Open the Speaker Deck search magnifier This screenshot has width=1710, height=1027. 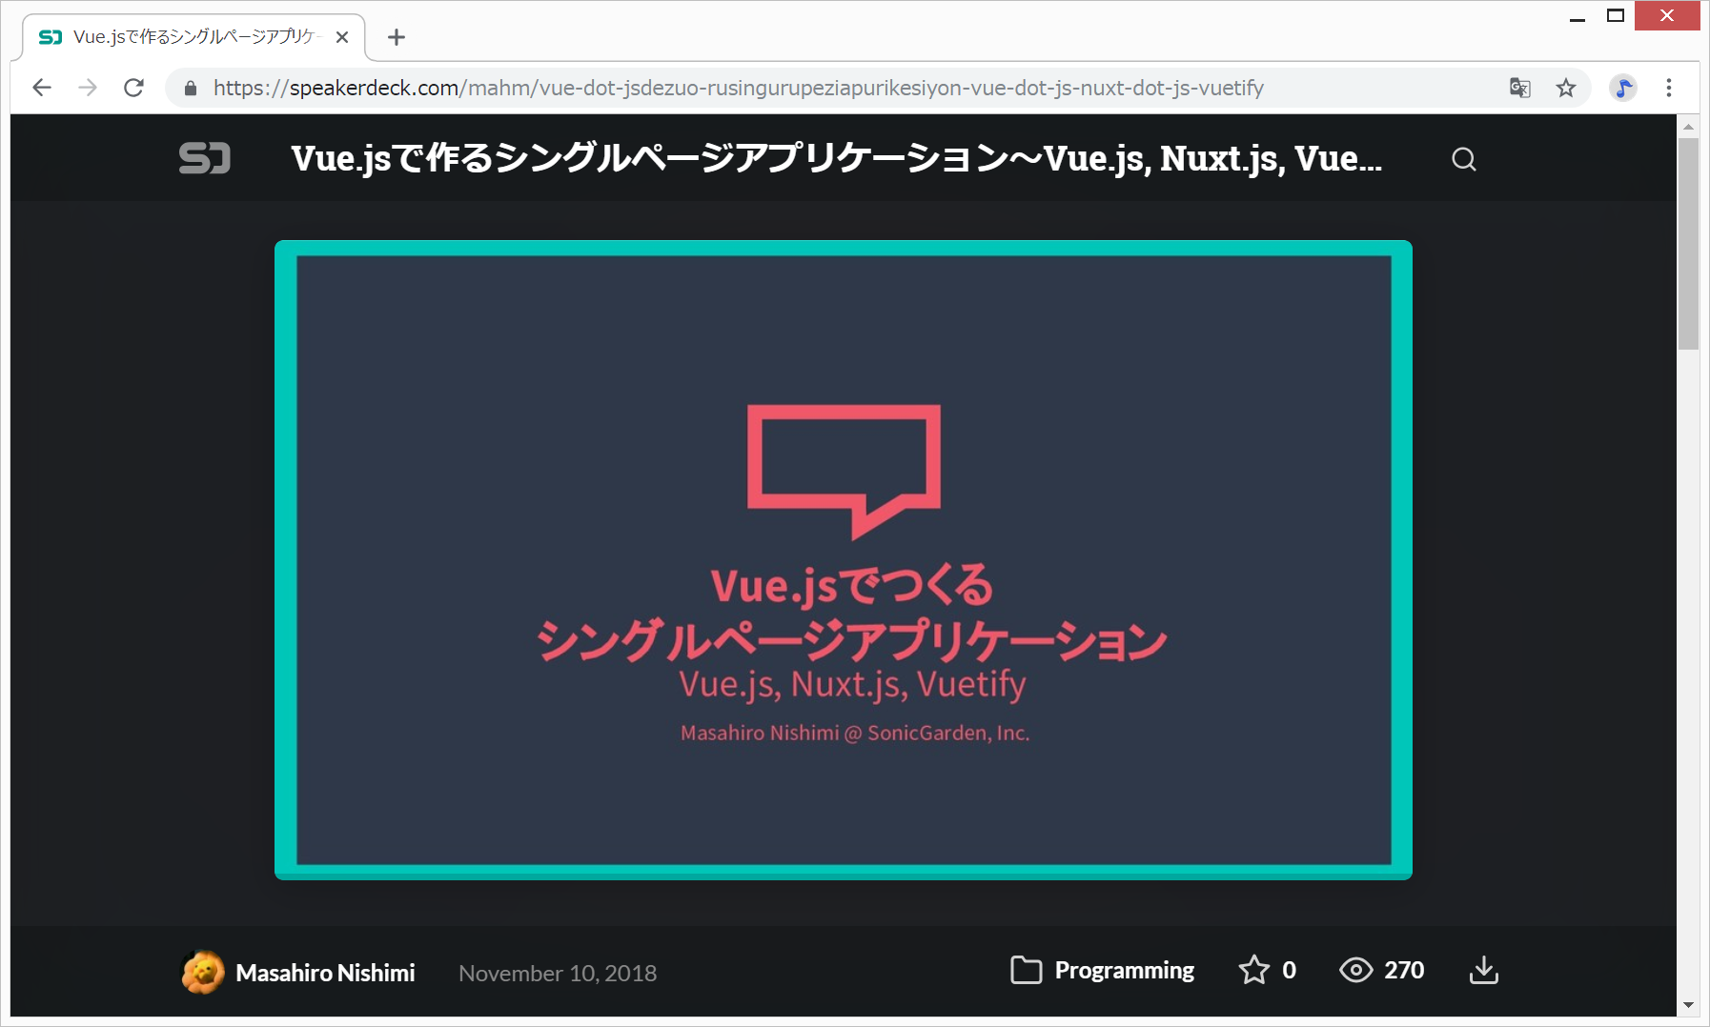coord(1463,159)
